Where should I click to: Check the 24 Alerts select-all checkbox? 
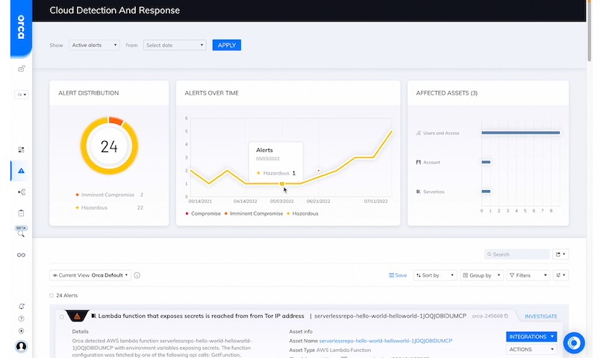(51, 295)
